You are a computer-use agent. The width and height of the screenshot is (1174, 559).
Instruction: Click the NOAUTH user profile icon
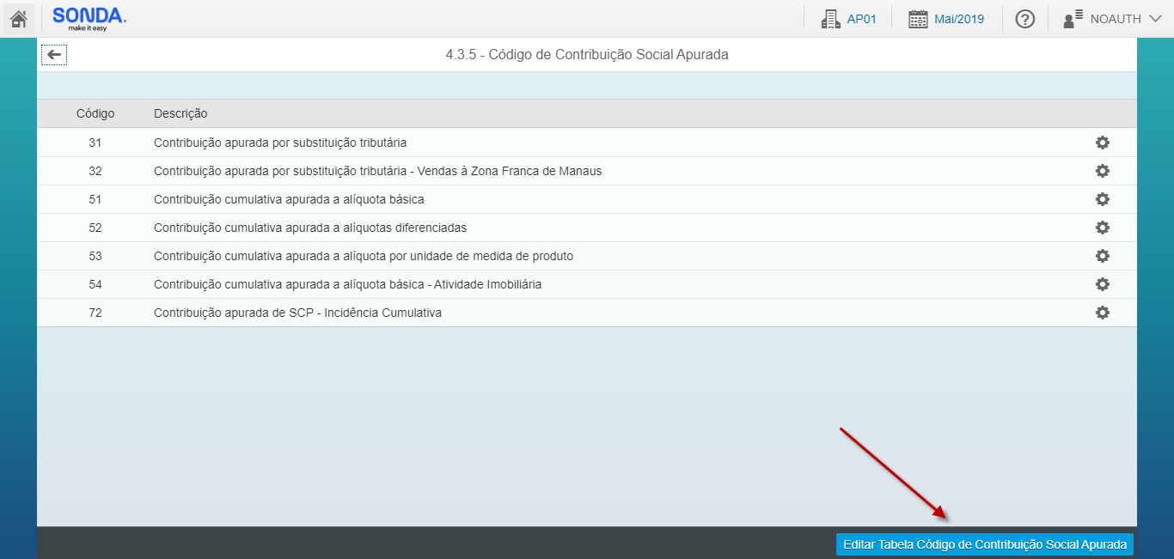(x=1073, y=19)
